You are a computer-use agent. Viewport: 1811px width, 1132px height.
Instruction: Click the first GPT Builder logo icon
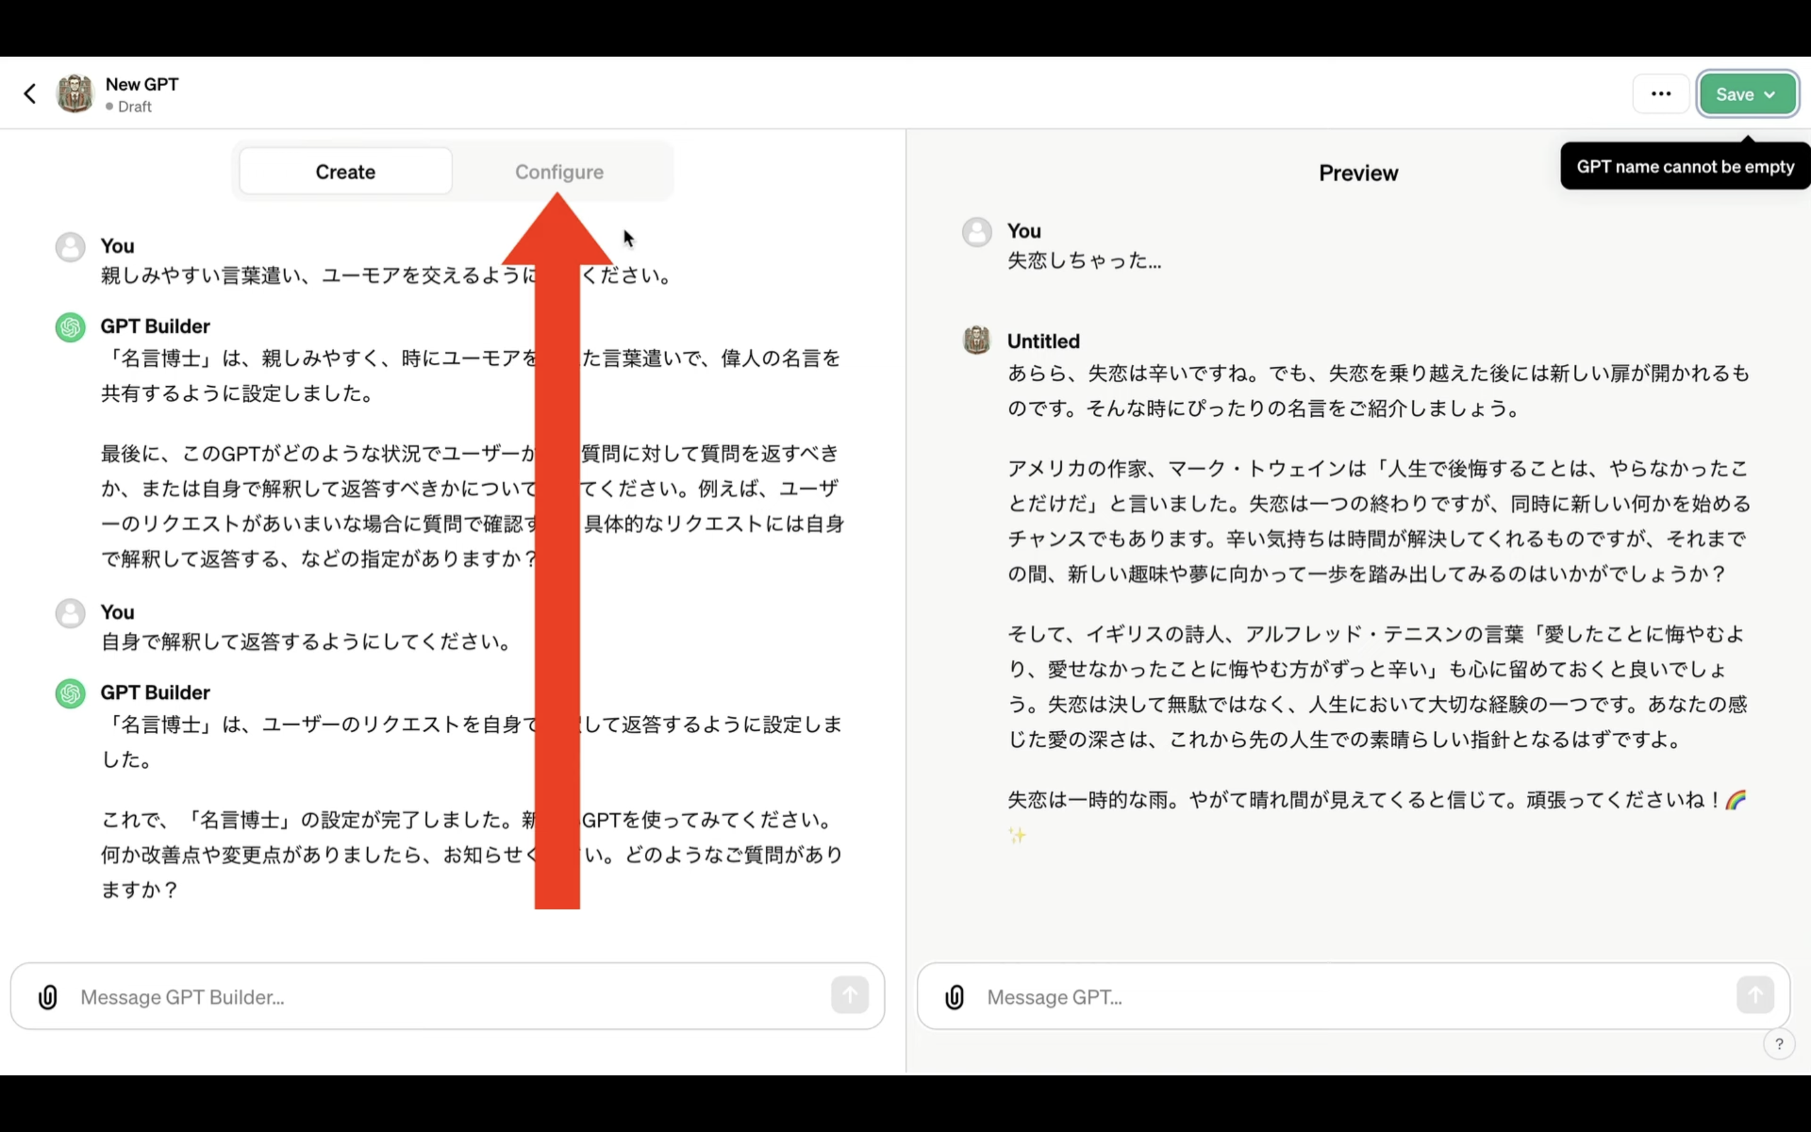(70, 327)
